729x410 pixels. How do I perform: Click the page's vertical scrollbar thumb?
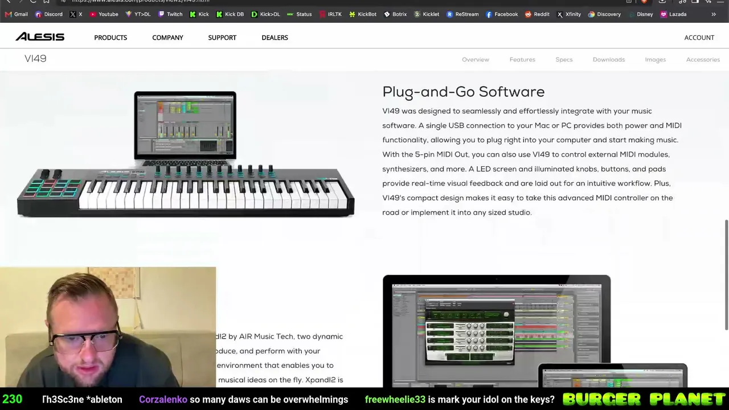[x=726, y=274]
